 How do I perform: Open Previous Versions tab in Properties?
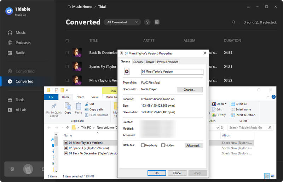click(168, 62)
